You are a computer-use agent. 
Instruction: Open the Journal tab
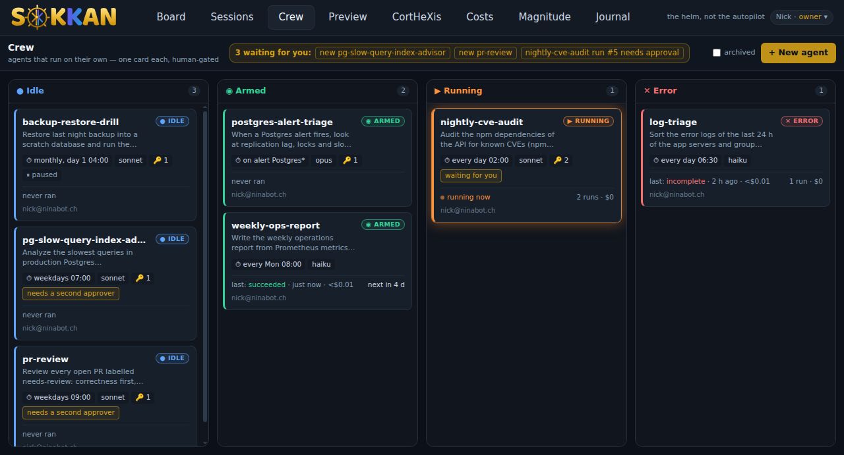pyautogui.click(x=613, y=17)
